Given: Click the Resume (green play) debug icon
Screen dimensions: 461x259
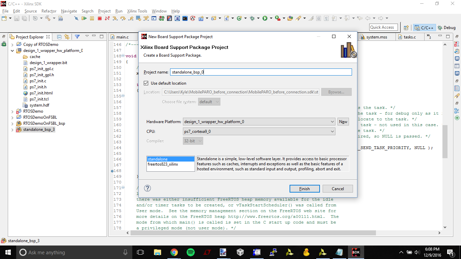Looking at the screenshot, I should pos(84,18).
